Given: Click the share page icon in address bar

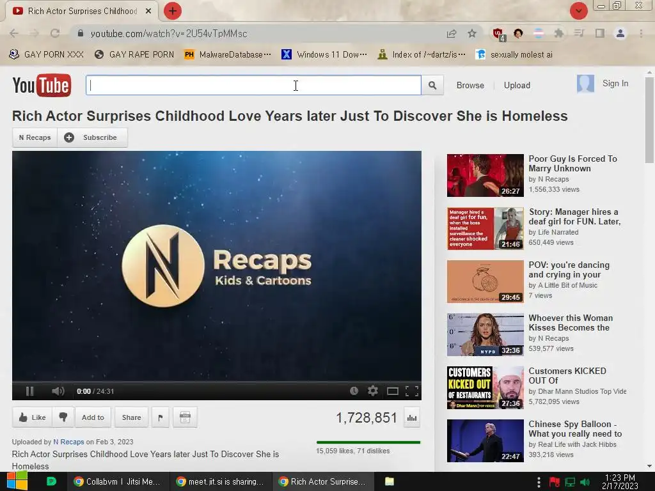Looking at the screenshot, I should click(452, 33).
